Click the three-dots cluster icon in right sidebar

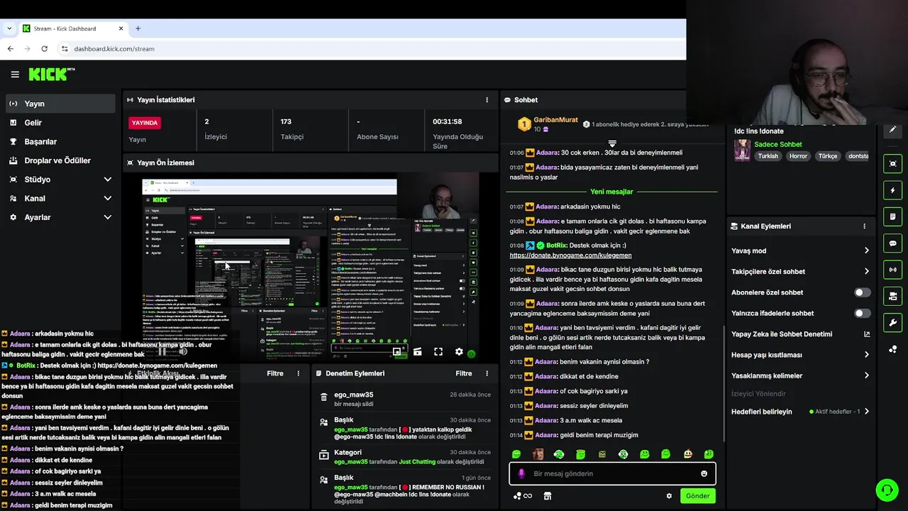tap(892, 348)
